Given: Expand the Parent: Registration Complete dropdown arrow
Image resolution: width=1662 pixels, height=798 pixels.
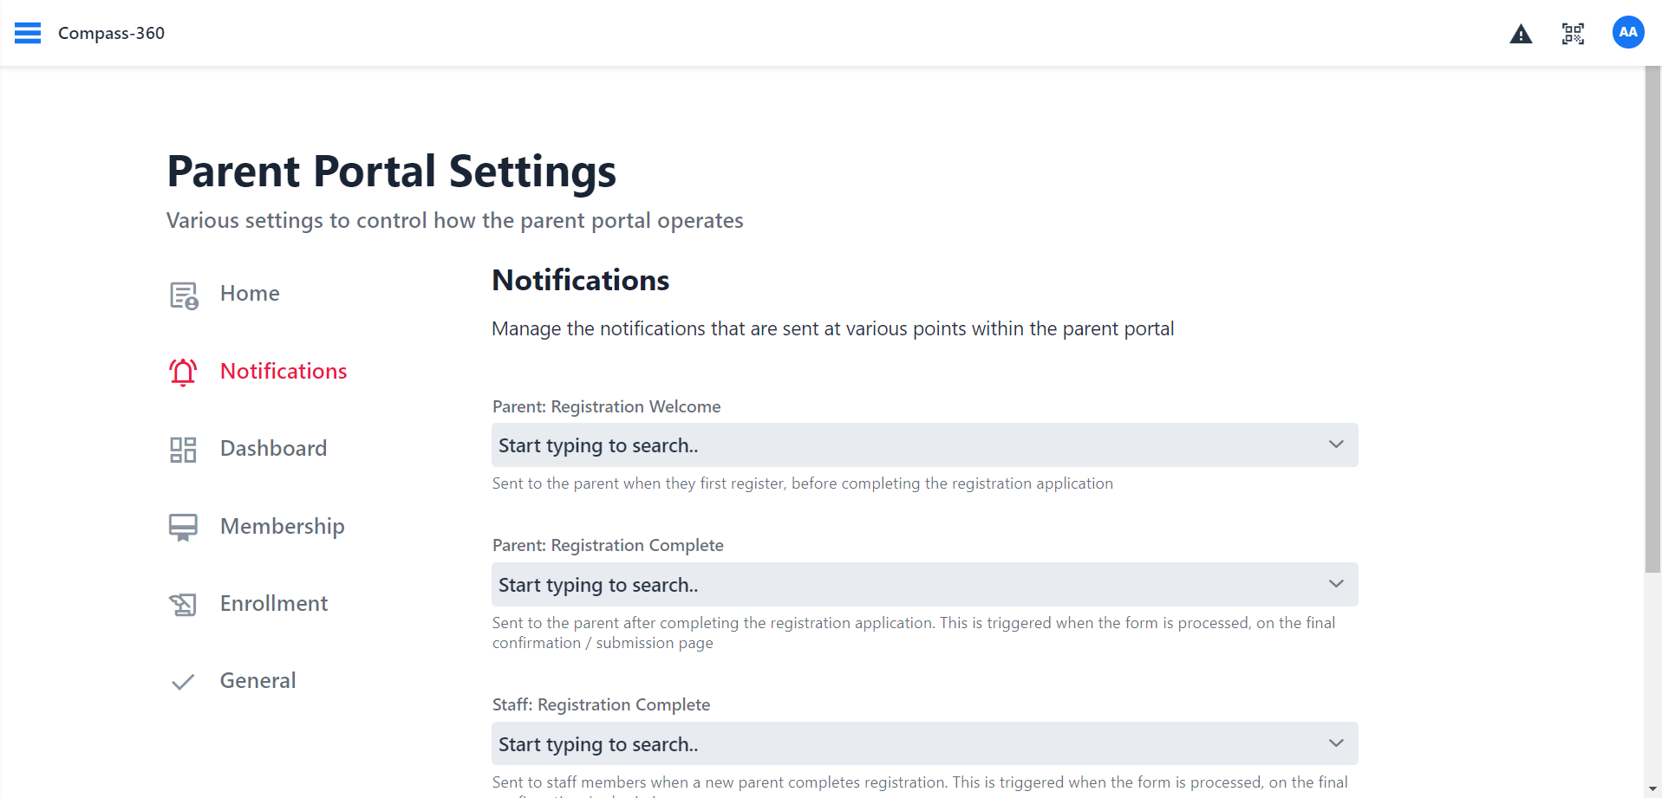Looking at the screenshot, I should (1336, 584).
